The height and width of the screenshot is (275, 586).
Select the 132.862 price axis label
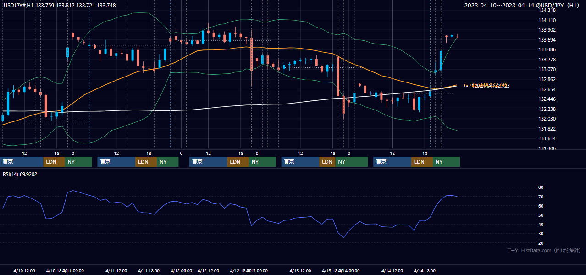547,79
